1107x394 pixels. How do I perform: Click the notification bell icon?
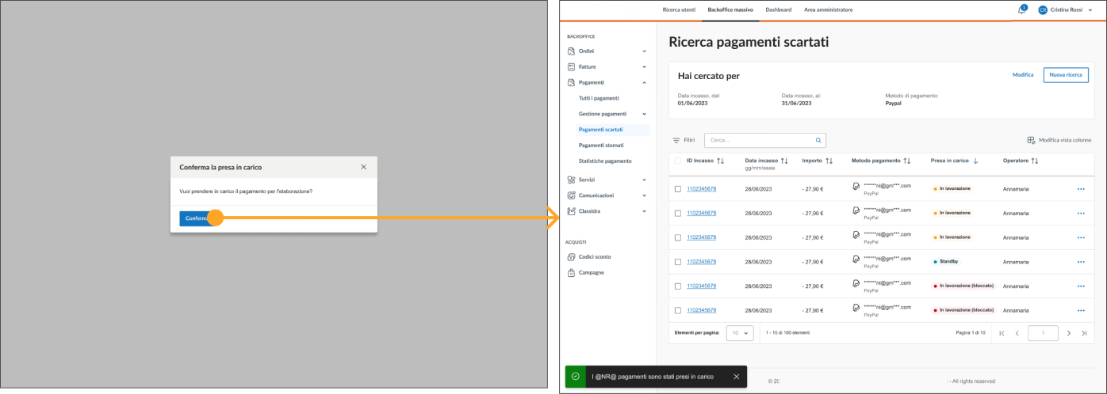click(1021, 10)
